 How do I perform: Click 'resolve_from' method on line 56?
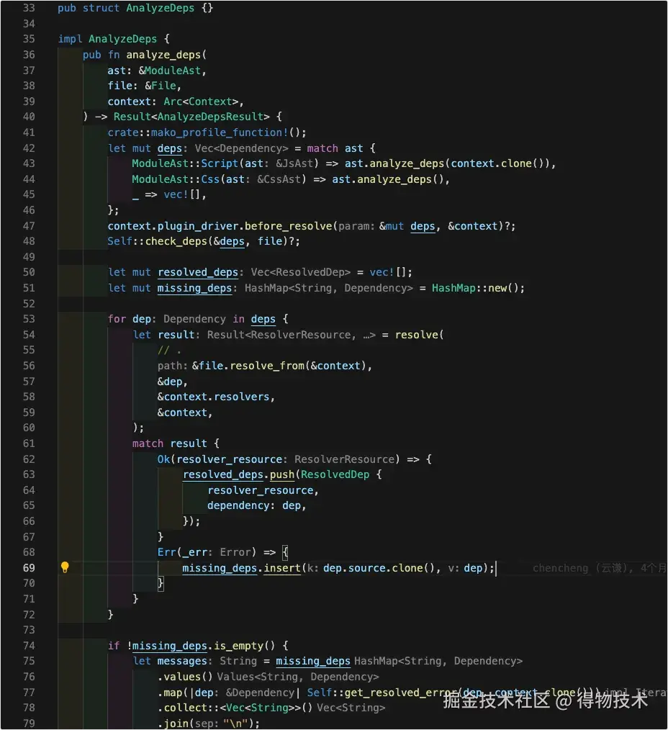[x=267, y=366]
